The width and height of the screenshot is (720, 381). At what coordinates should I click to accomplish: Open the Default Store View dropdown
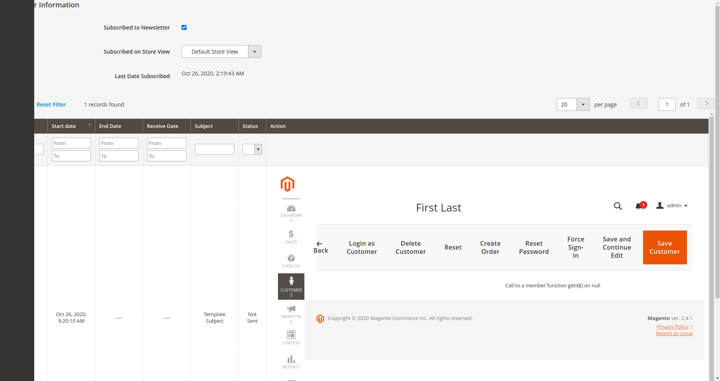[221, 52]
